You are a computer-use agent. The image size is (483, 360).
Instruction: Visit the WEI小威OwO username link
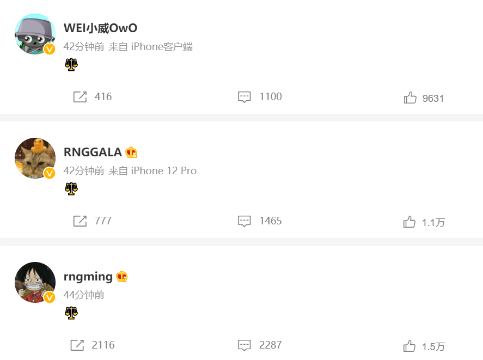(100, 28)
